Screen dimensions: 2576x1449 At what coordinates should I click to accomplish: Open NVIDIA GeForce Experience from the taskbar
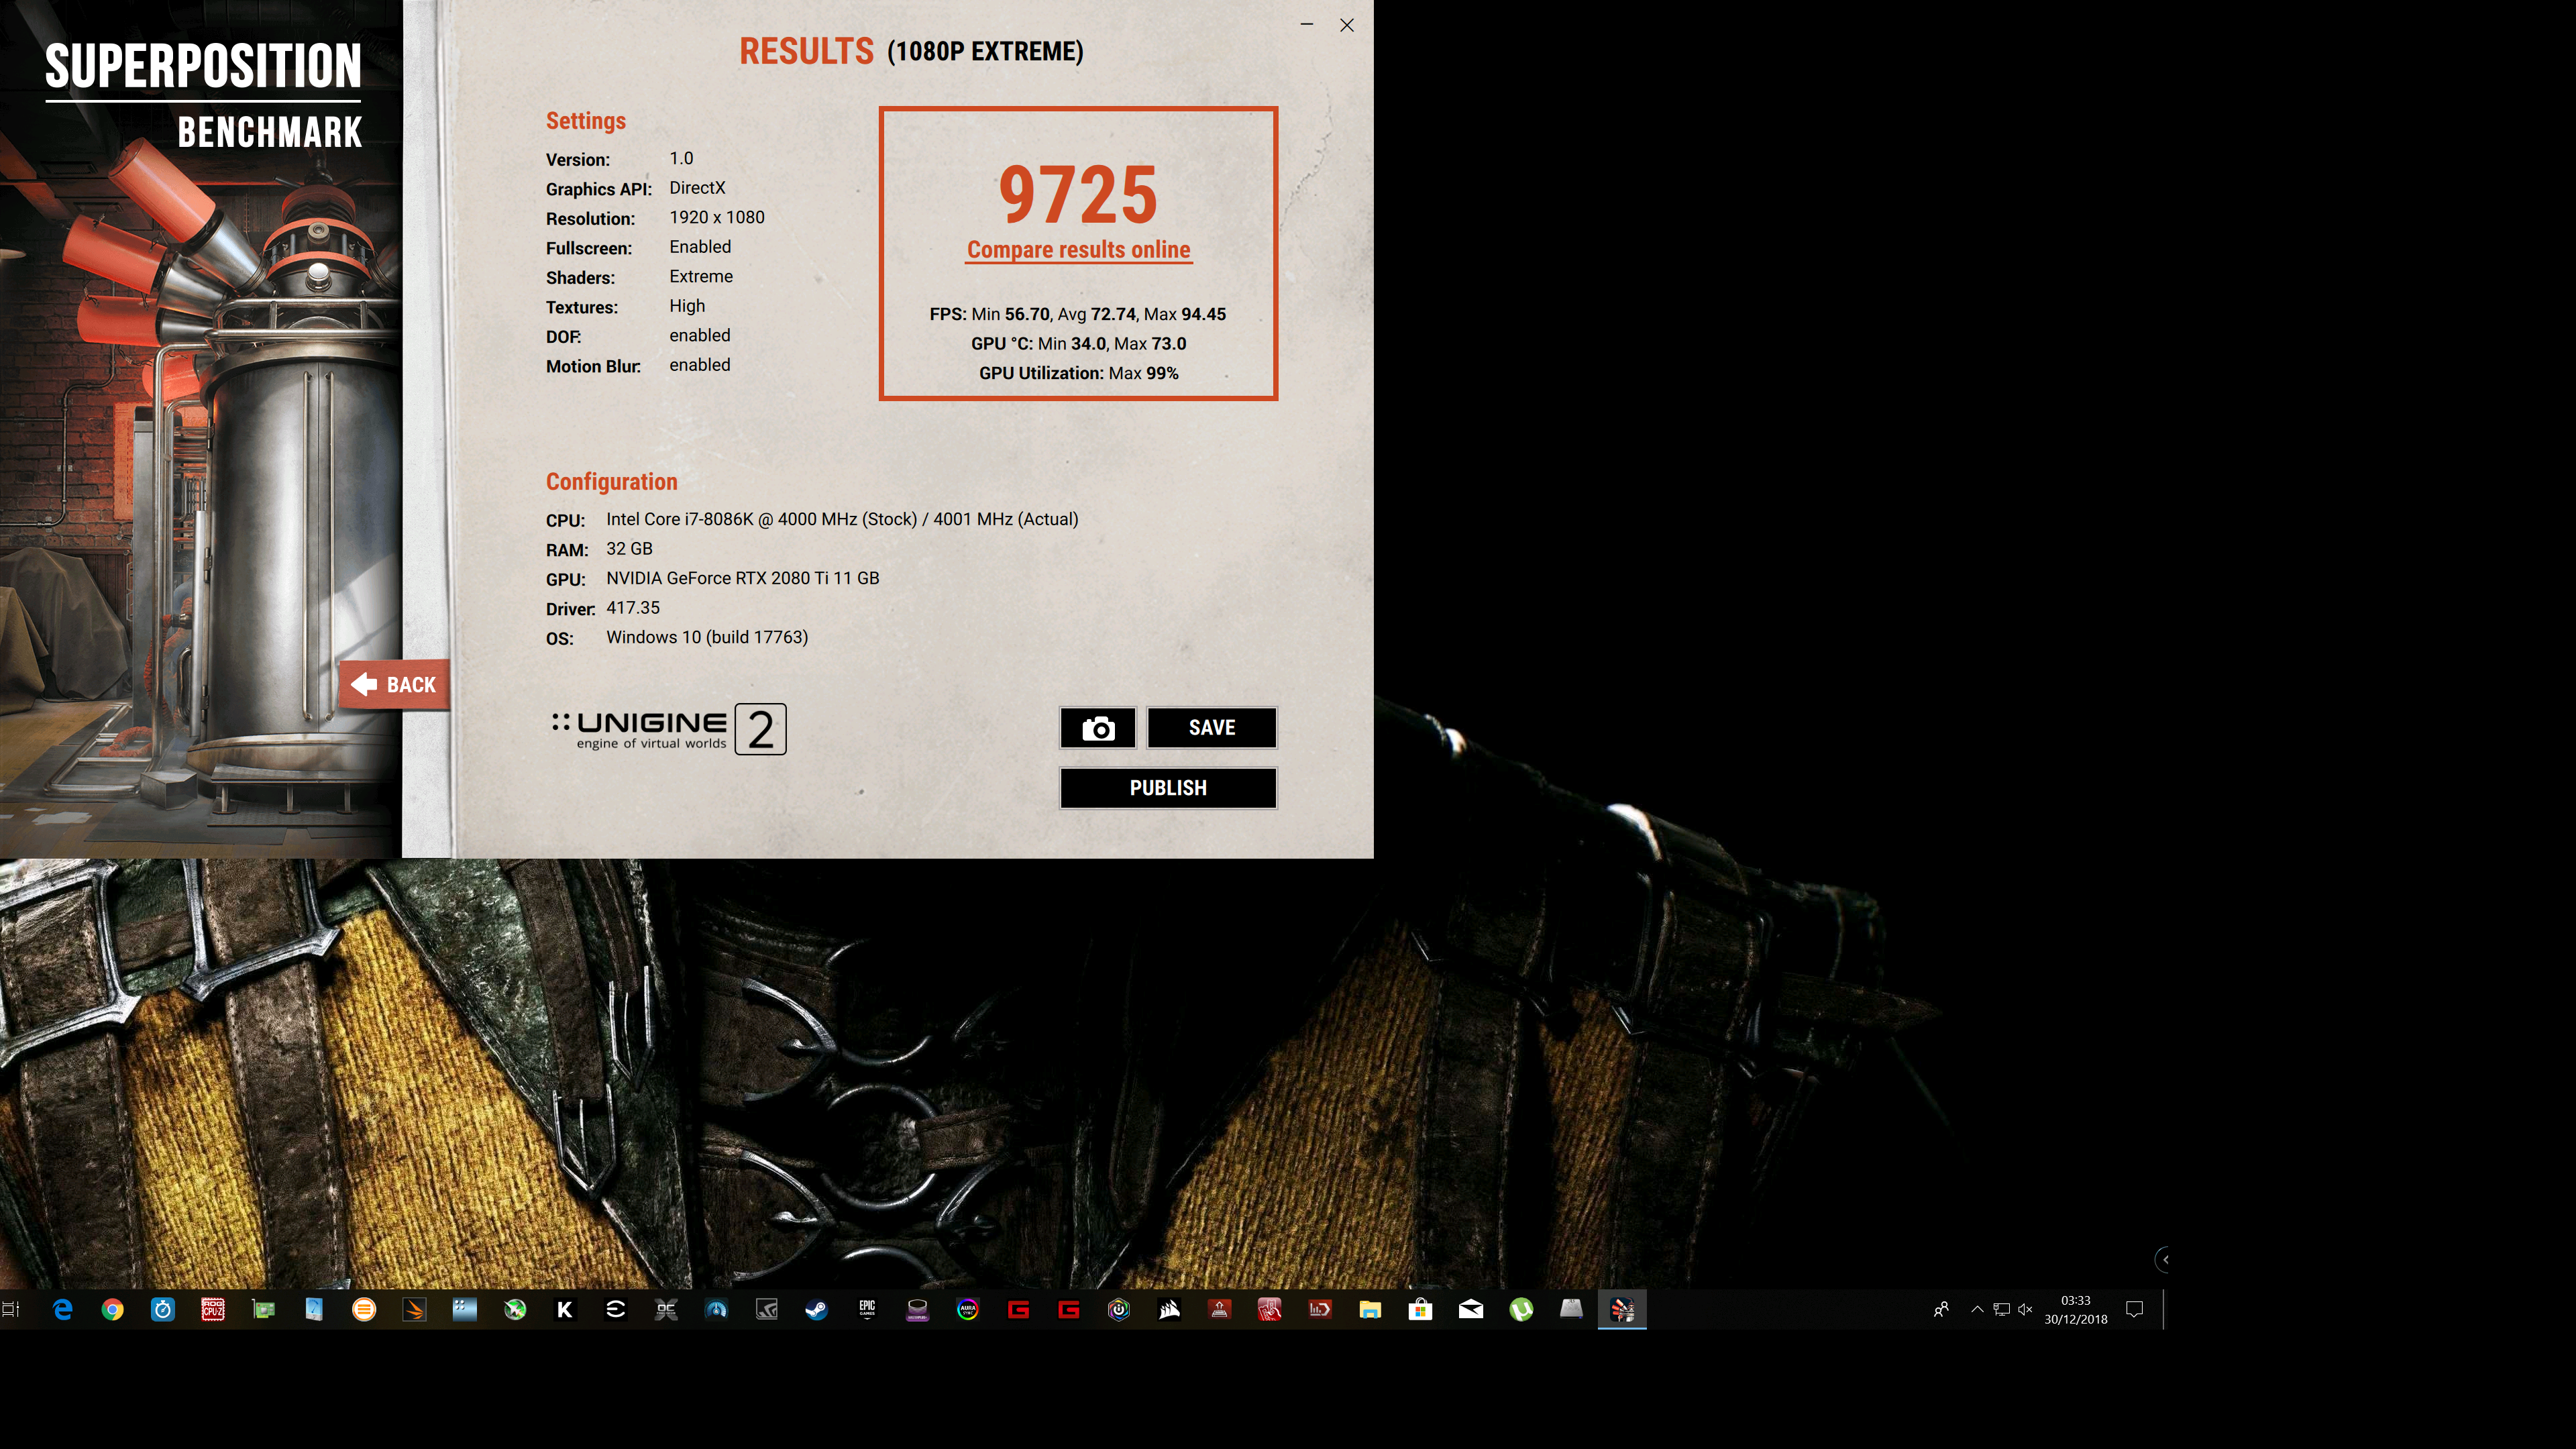click(x=766, y=1310)
